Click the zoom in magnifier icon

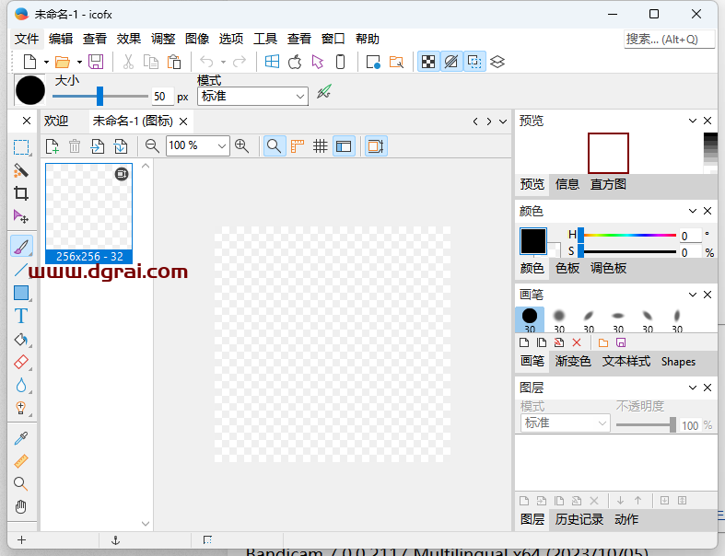242,146
